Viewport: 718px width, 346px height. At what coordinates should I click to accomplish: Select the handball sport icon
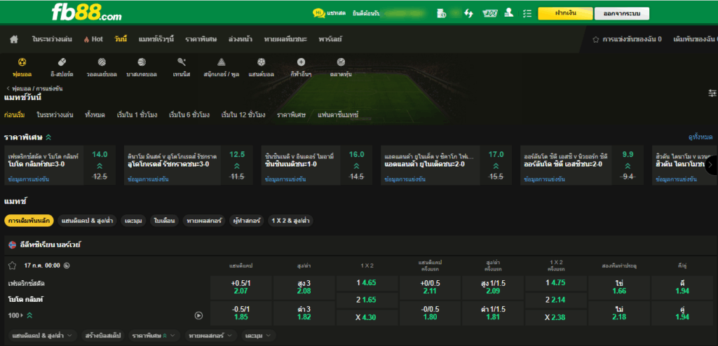click(x=261, y=62)
